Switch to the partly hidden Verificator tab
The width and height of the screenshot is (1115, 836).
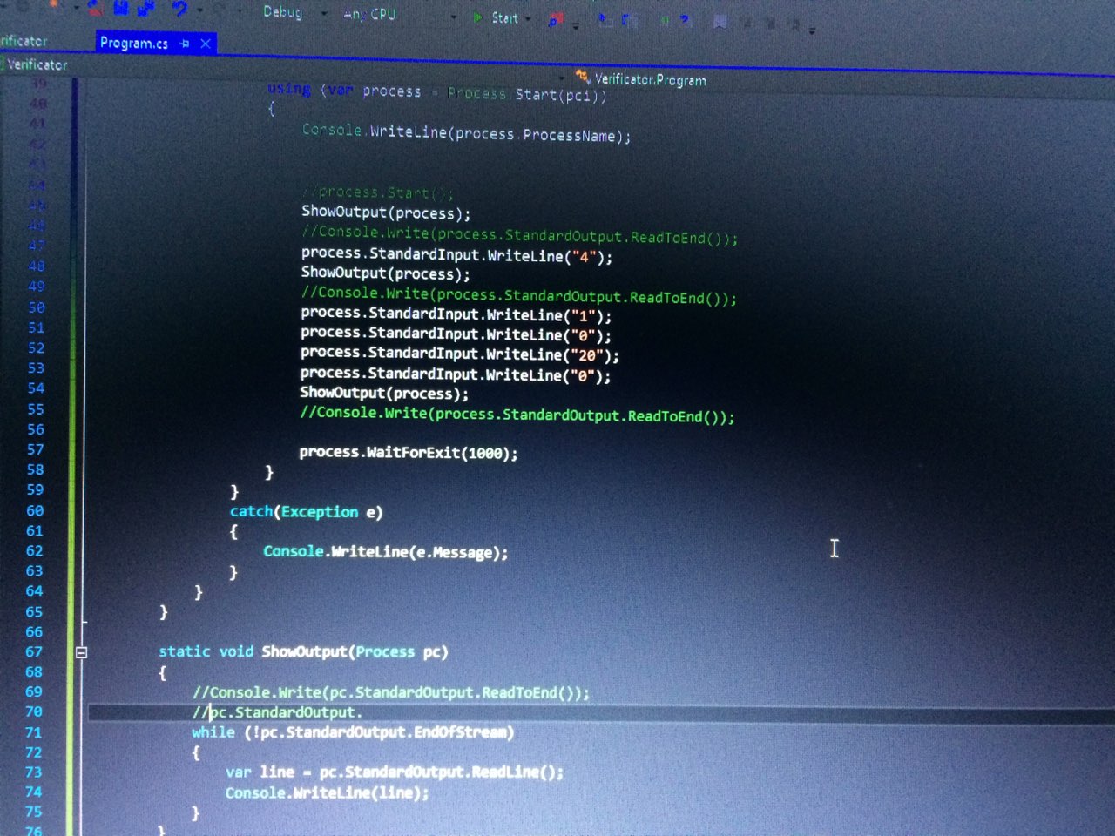[x=24, y=40]
